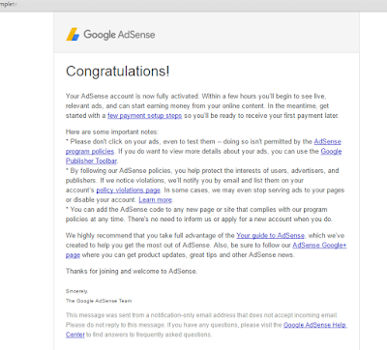Image resolution: width=387 pixels, height=350 pixels.
Task: Open the 'few payment setup steps' link
Action: 144,115
